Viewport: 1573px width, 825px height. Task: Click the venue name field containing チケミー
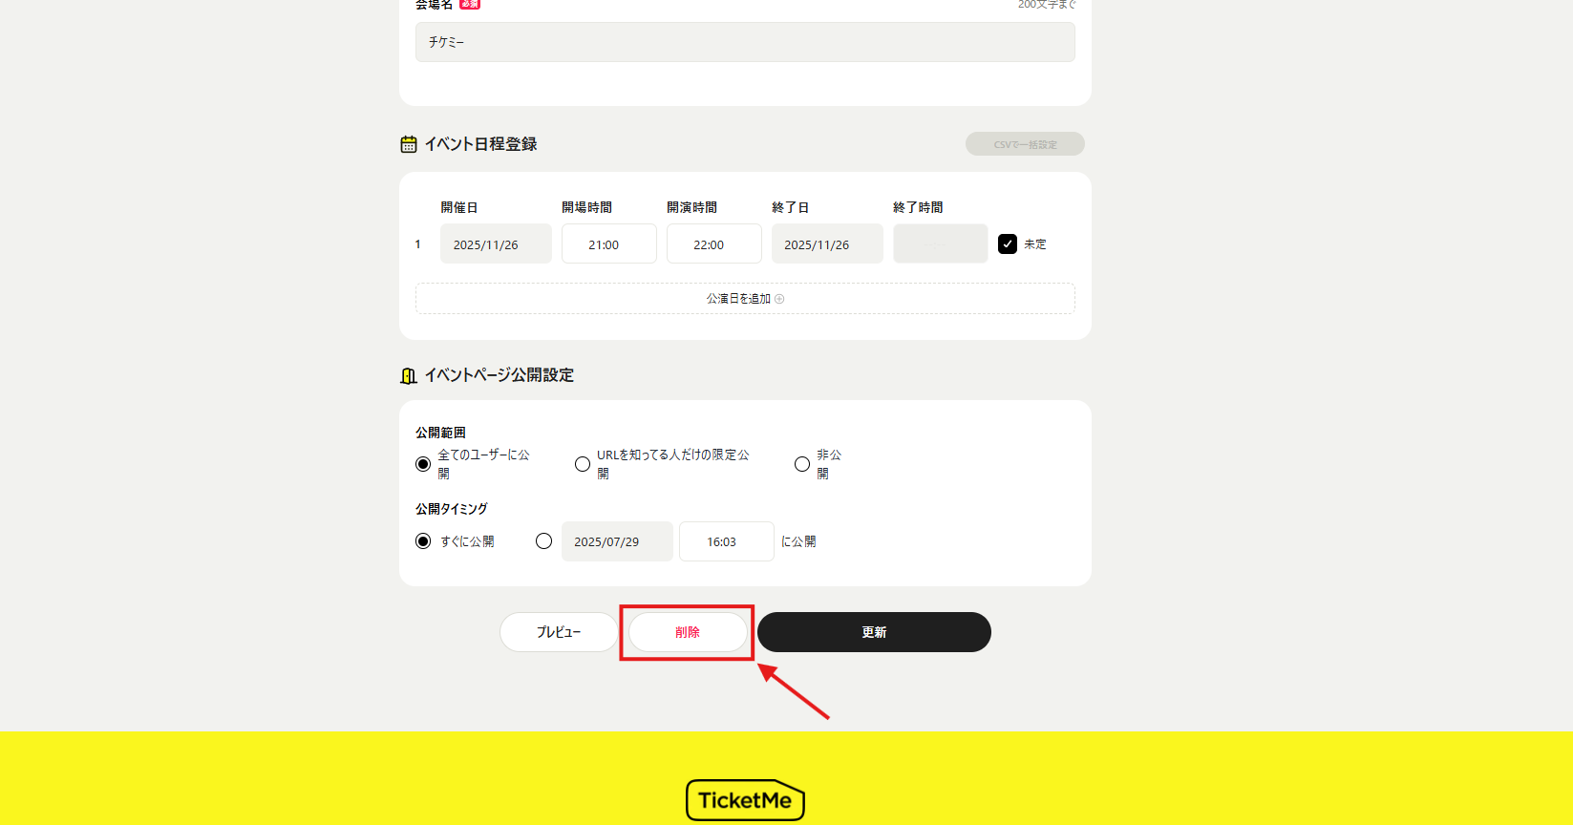point(745,42)
